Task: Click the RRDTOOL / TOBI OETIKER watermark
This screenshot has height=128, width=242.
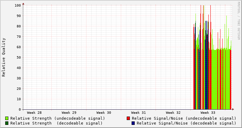Action: click(x=239, y=21)
